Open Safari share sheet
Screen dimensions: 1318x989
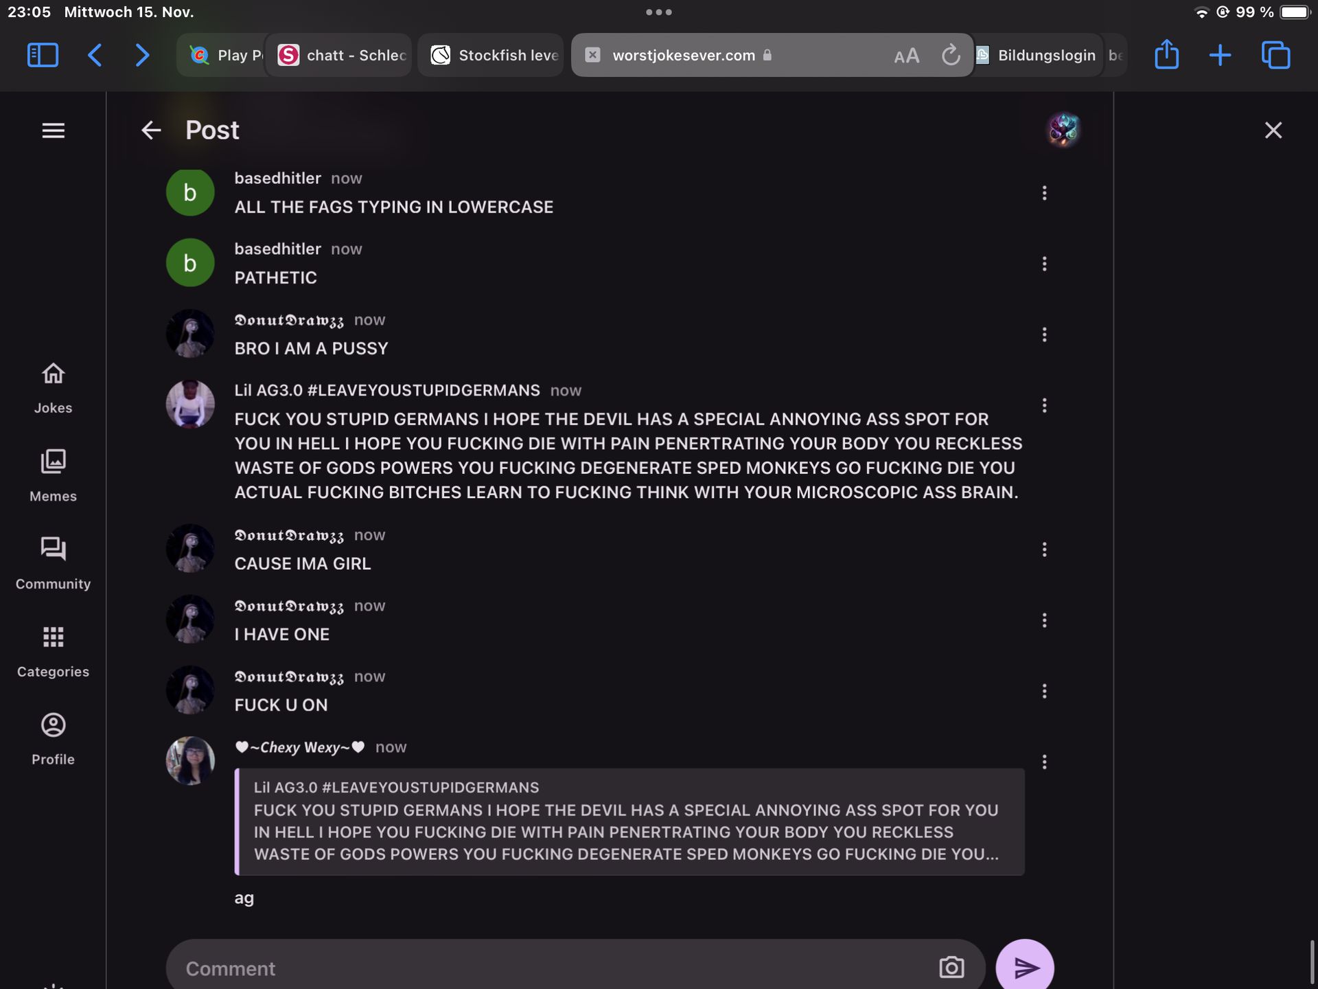pos(1166,55)
